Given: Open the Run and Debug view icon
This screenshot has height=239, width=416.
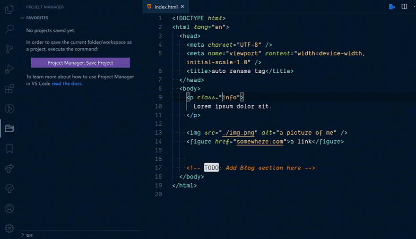Looking at the screenshot, I should pyautogui.click(x=9, y=69).
